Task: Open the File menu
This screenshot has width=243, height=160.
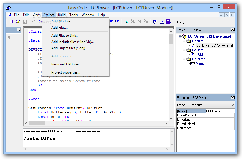Action: (17, 15)
